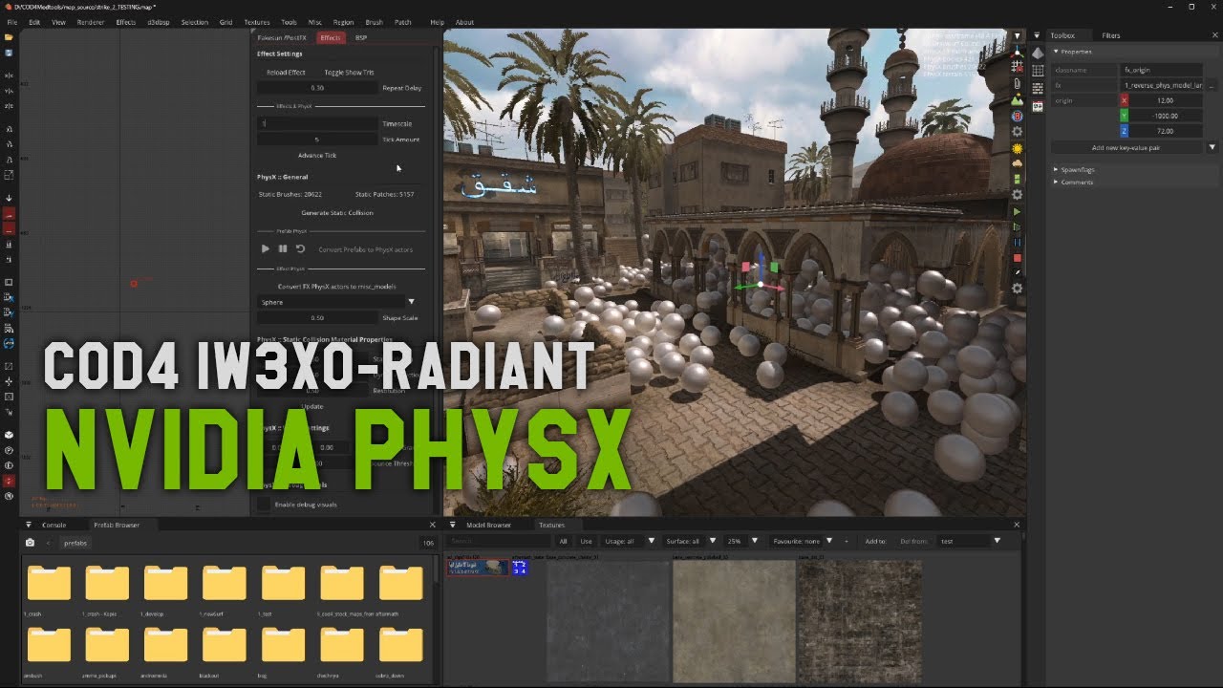Go back with Prefab Browser arrow
The height and width of the screenshot is (688, 1223).
tap(49, 543)
